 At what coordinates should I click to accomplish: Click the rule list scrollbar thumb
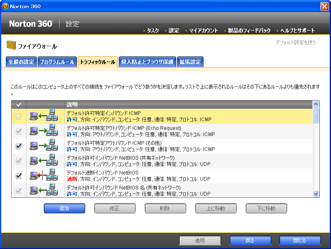pyautogui.click(x=316, y=115)
